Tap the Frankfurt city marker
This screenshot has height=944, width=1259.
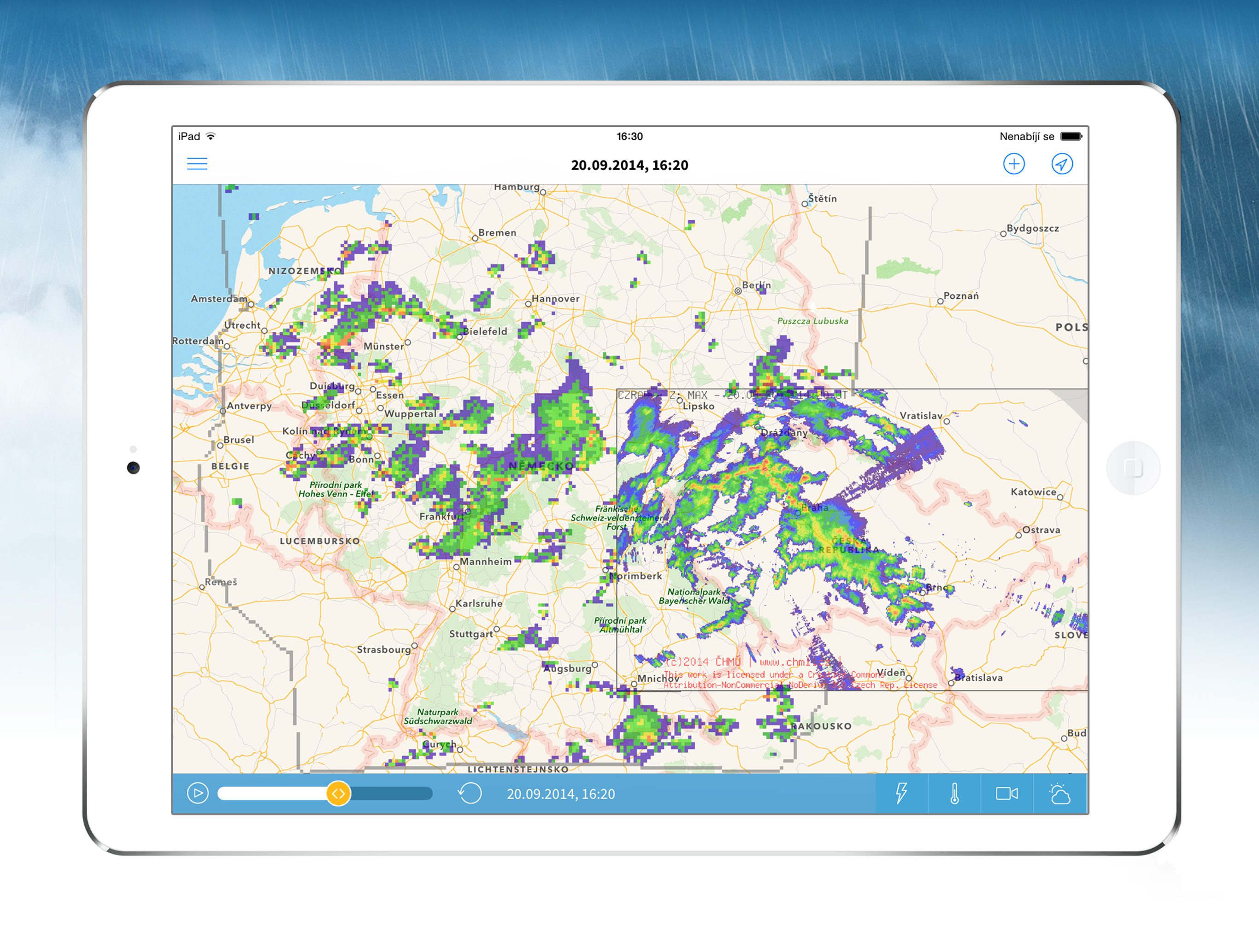pos(468,511)
